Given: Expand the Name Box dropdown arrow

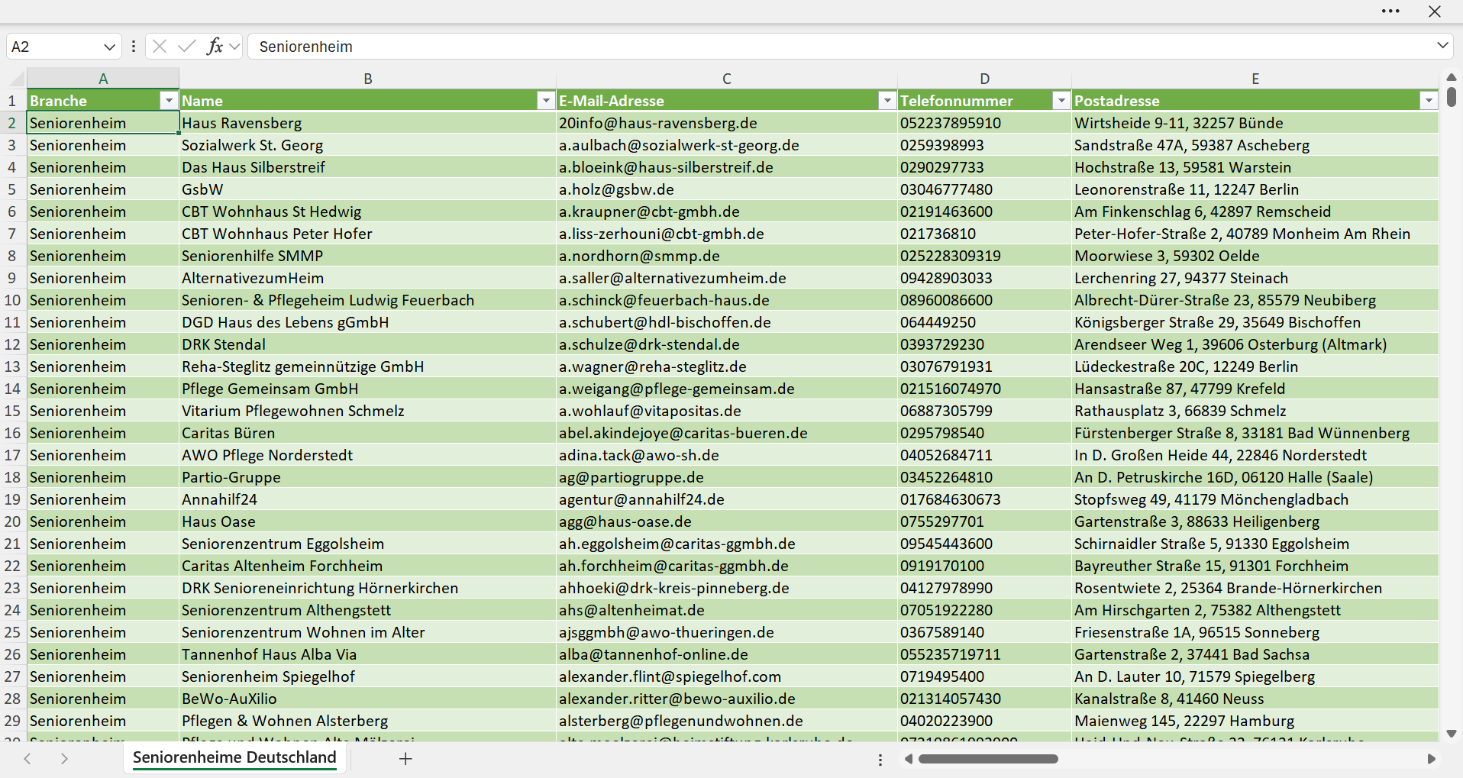Looking at the screenshot, I should tap(109, 47).
